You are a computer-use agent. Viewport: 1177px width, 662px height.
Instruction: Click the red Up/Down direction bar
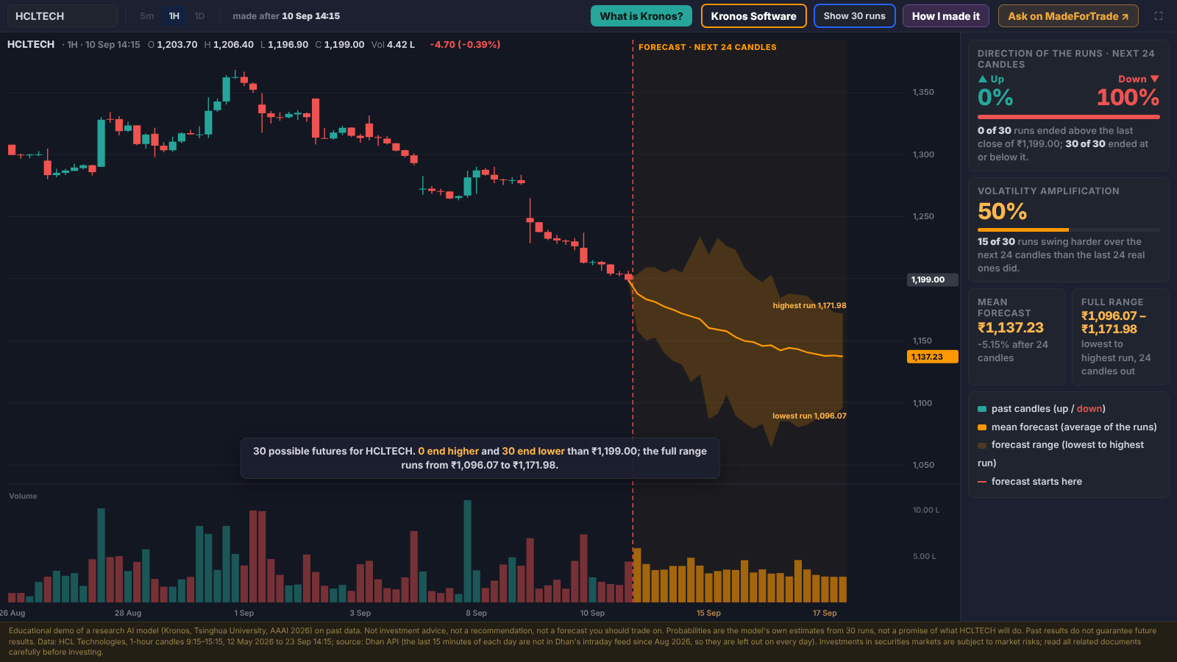point(1069,117)
